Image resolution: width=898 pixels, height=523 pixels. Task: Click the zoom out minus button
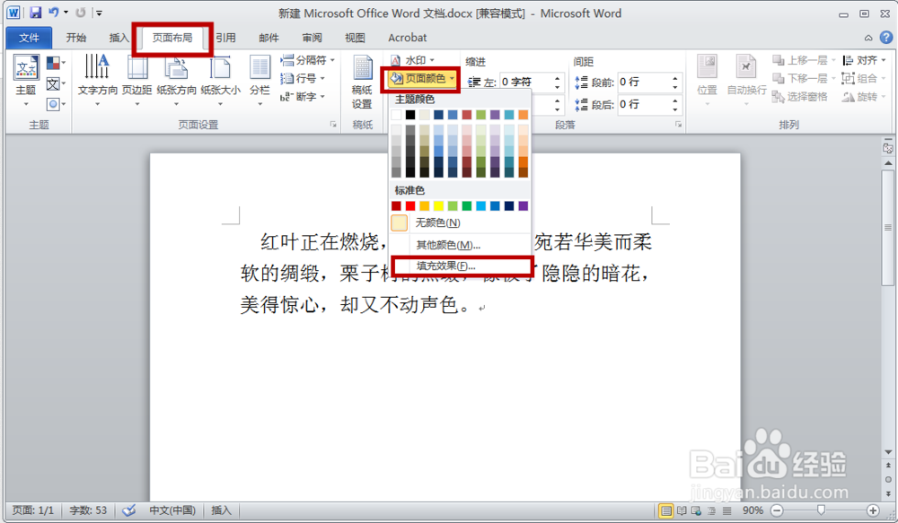[x=777, y=510]
